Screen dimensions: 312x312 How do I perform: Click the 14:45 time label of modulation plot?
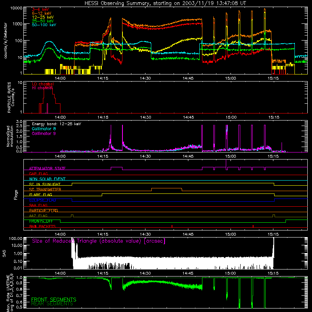188,156
